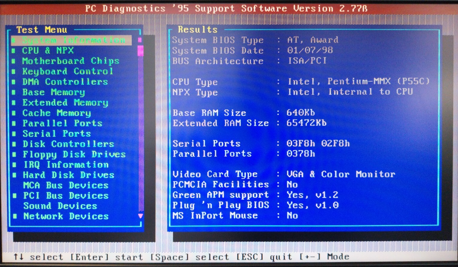
Task: Select Network Devices test entry
Action: click(x=66, y=216)
